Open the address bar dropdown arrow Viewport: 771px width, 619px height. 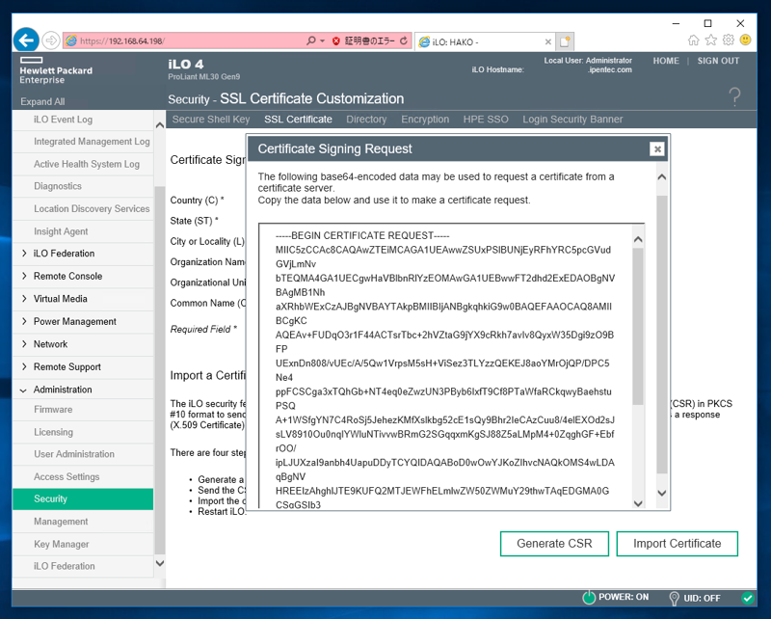(x=323, y=40)
